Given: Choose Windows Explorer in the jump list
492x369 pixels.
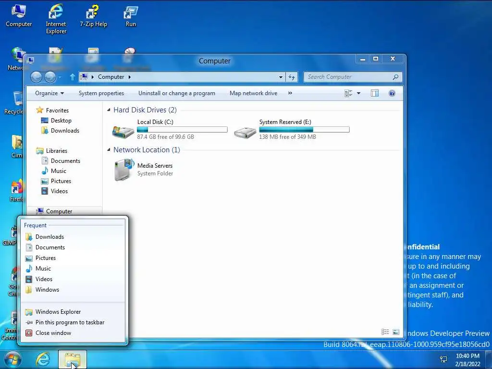Looking at the screenshot, I should coord(73,312).
